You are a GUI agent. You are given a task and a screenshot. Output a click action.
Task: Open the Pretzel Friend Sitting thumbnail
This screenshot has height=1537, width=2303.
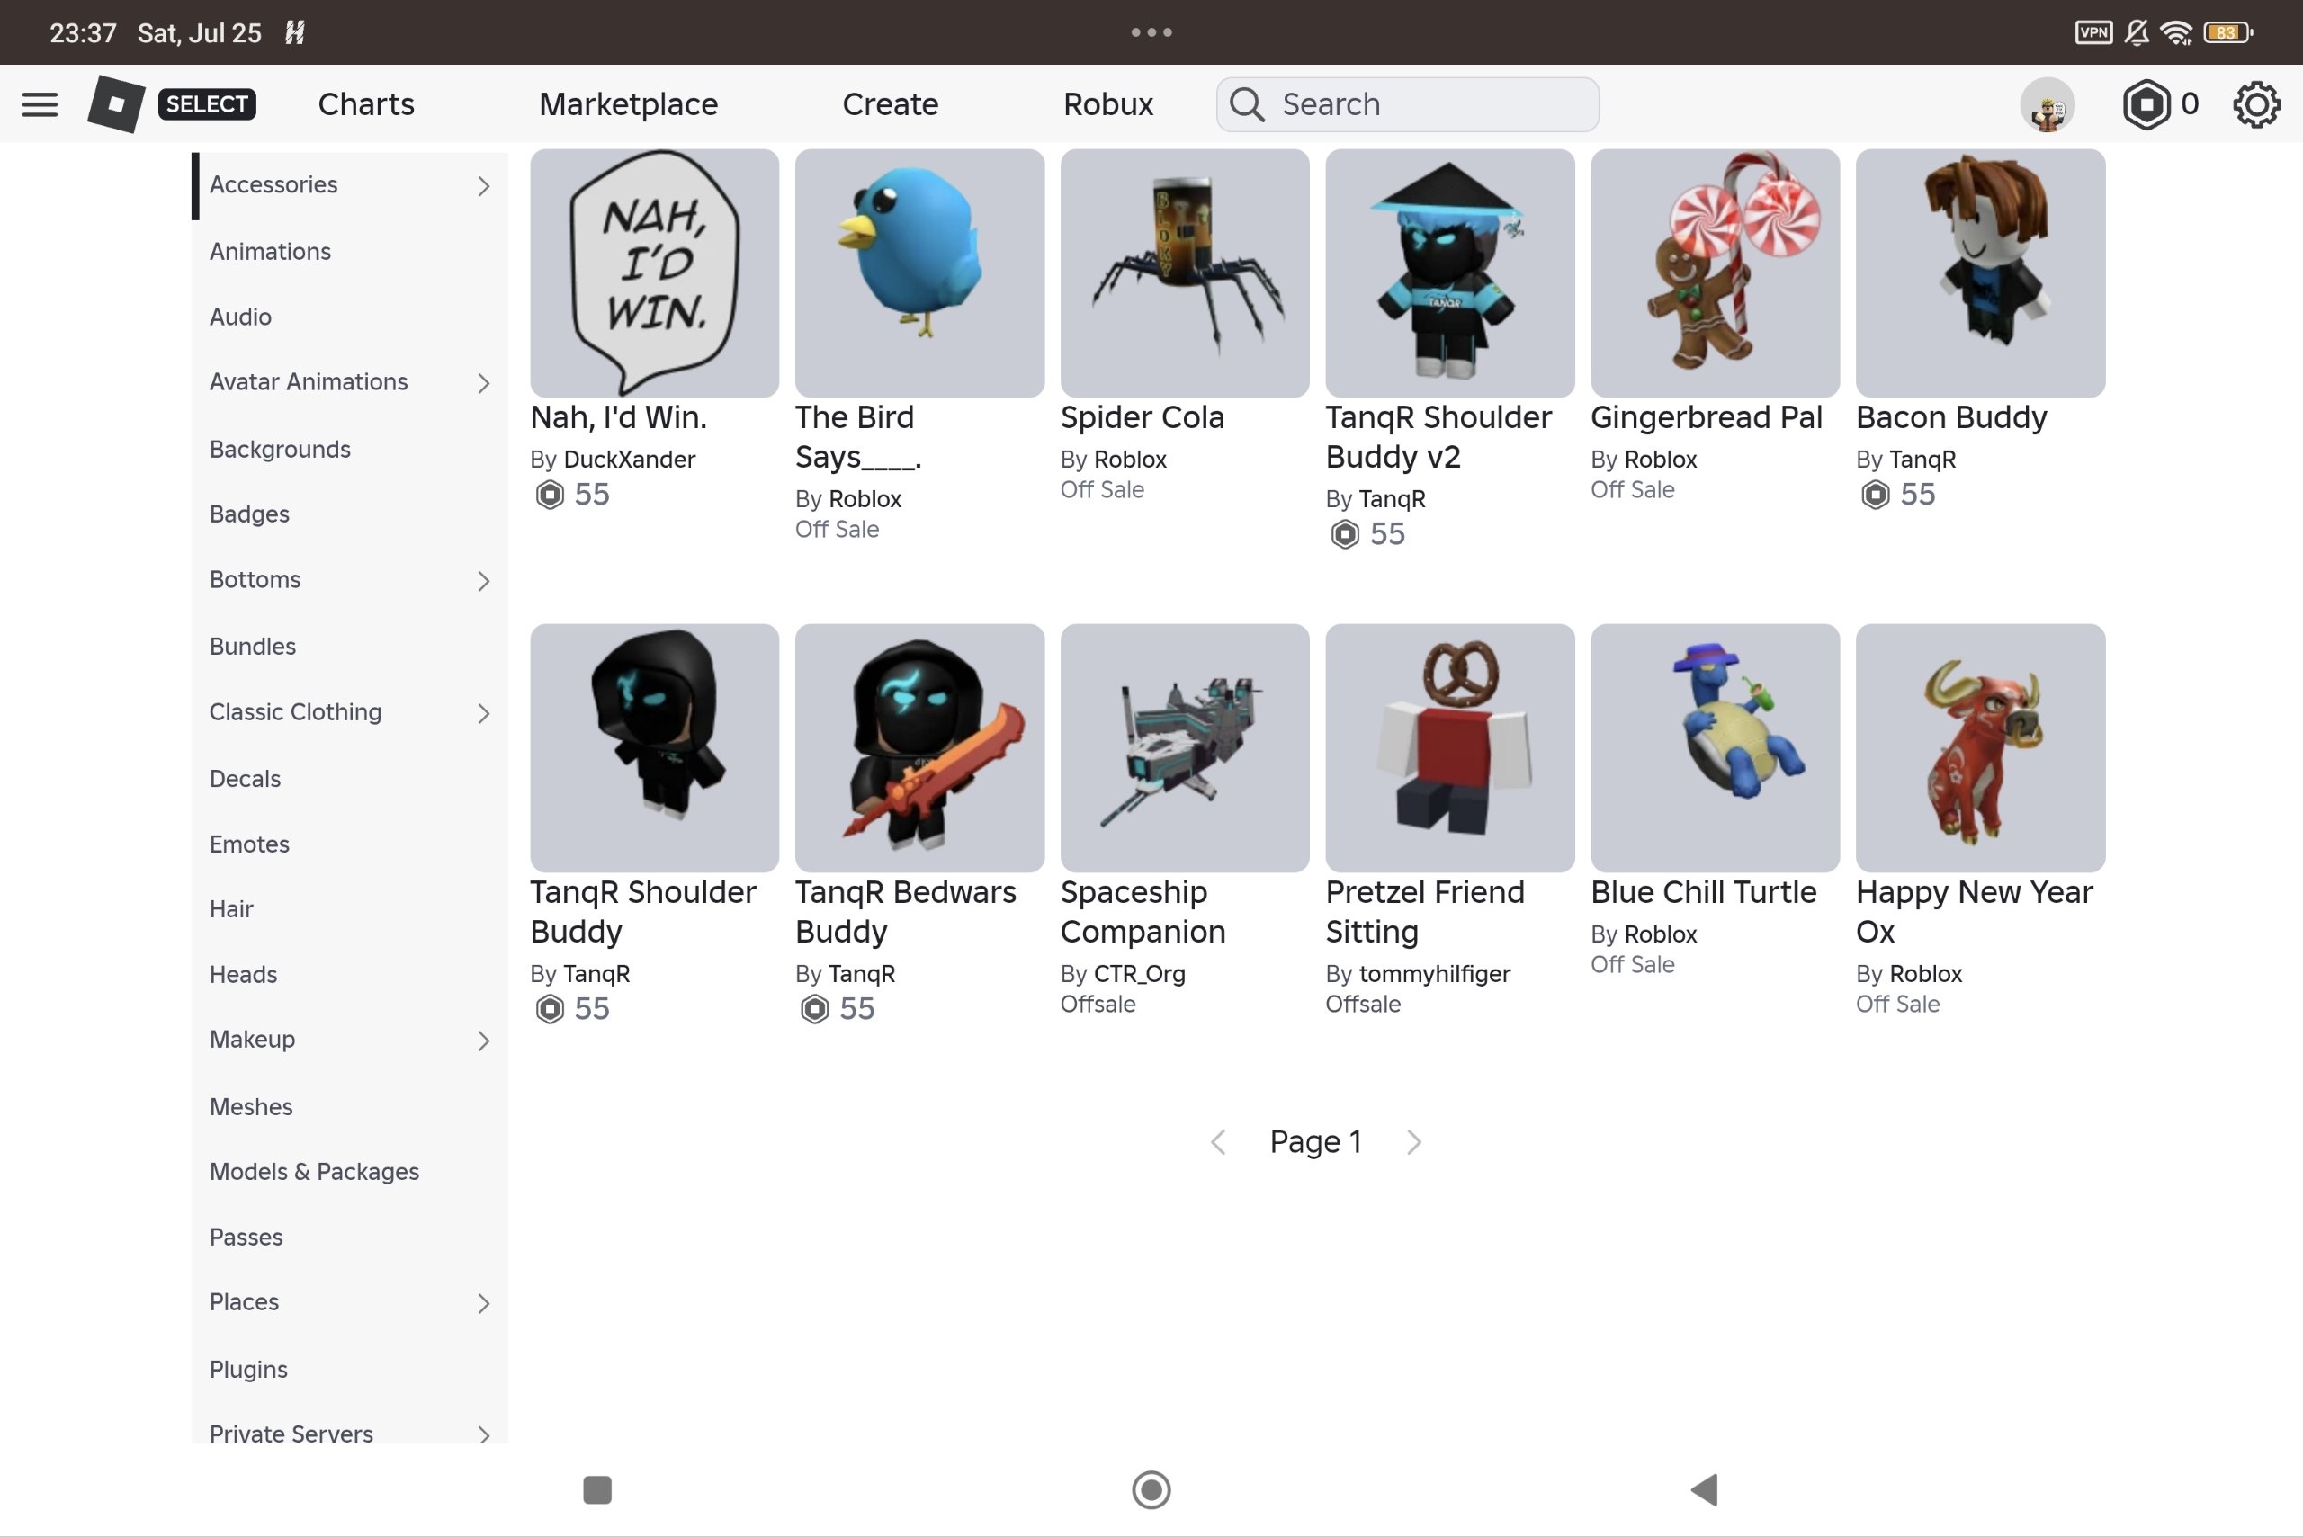tap(1450, 748)
